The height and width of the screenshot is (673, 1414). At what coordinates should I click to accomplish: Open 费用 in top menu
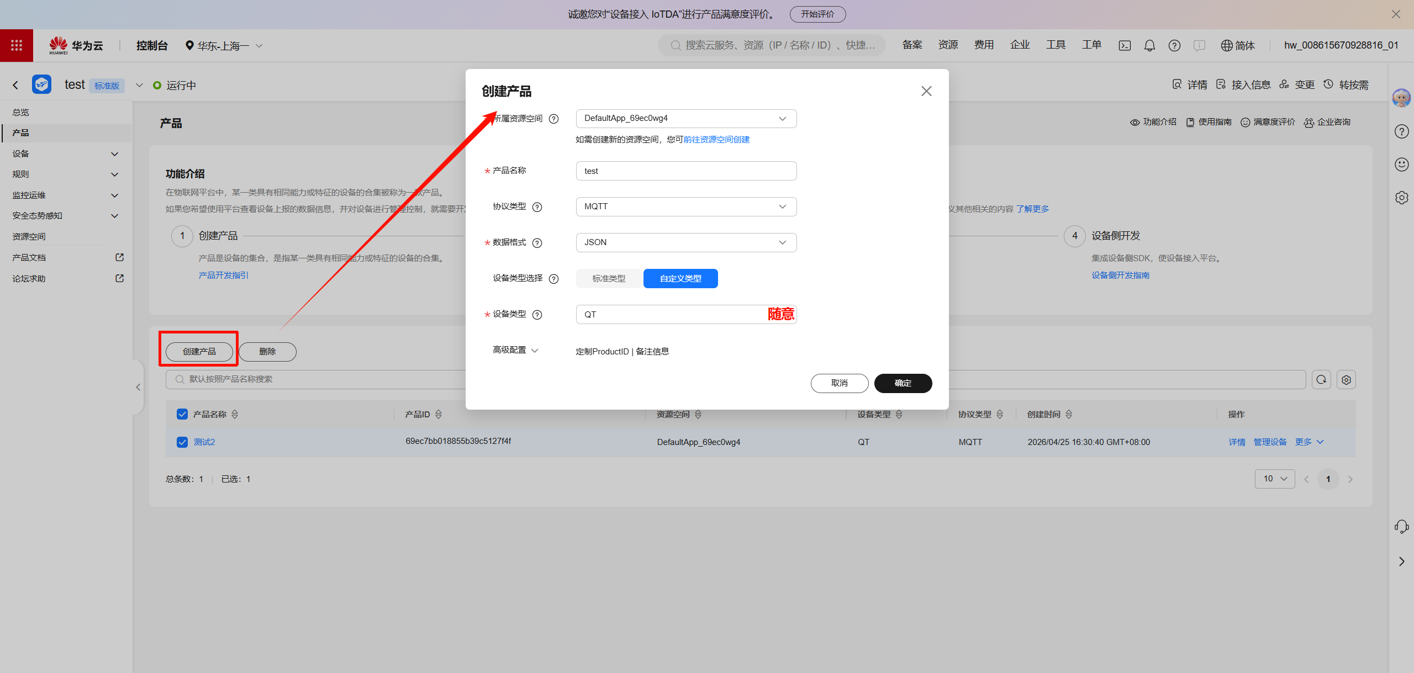[x=984, y=45]
